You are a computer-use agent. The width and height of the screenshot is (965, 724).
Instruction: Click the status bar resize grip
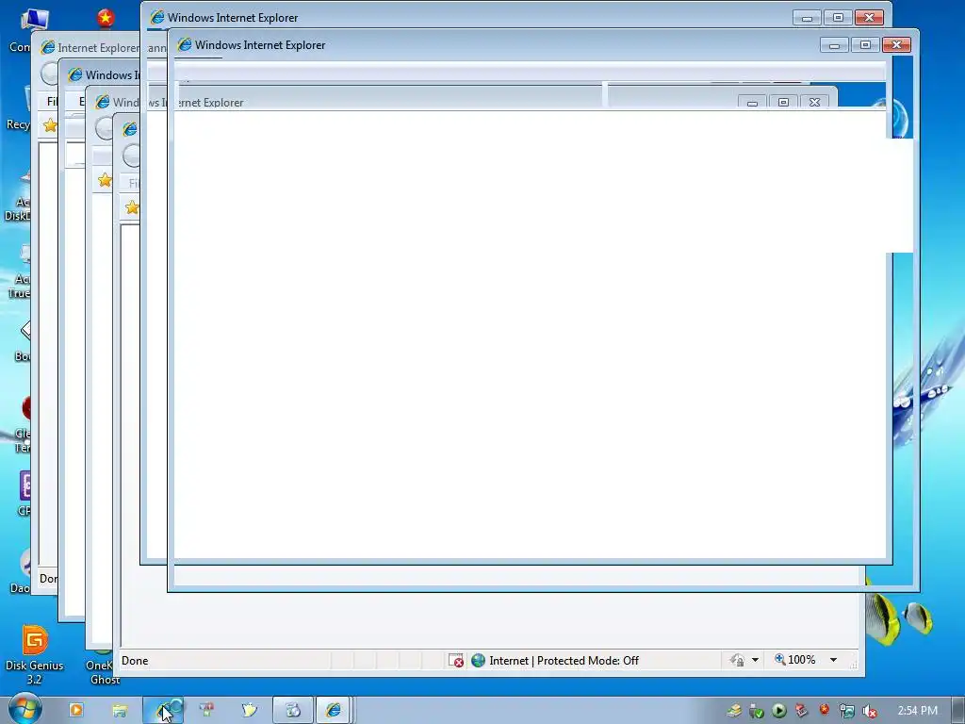(x=854, y=664)
